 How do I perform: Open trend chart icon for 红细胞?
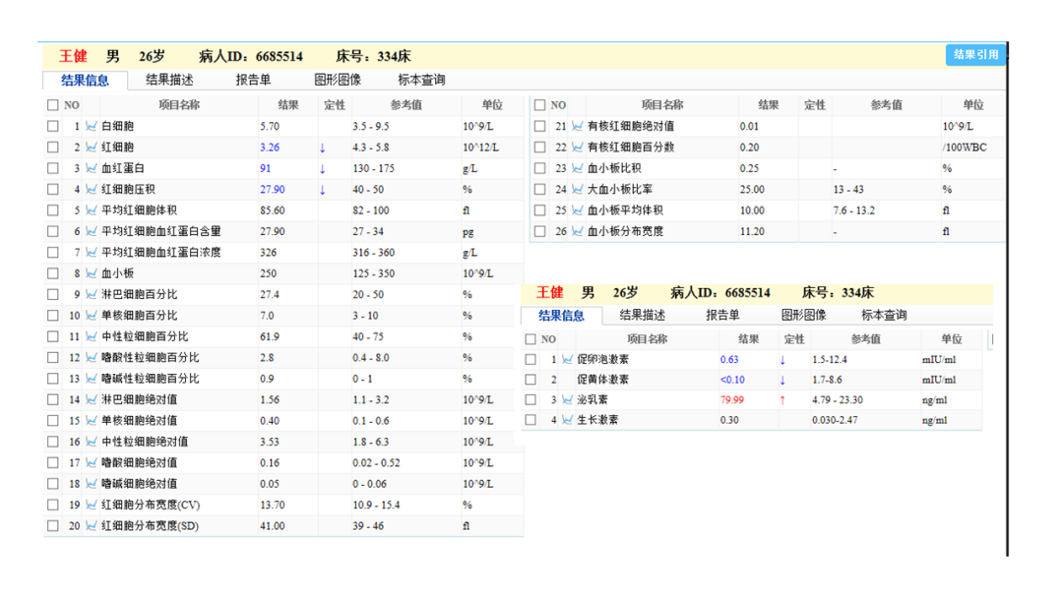click(x=91, y=147)
